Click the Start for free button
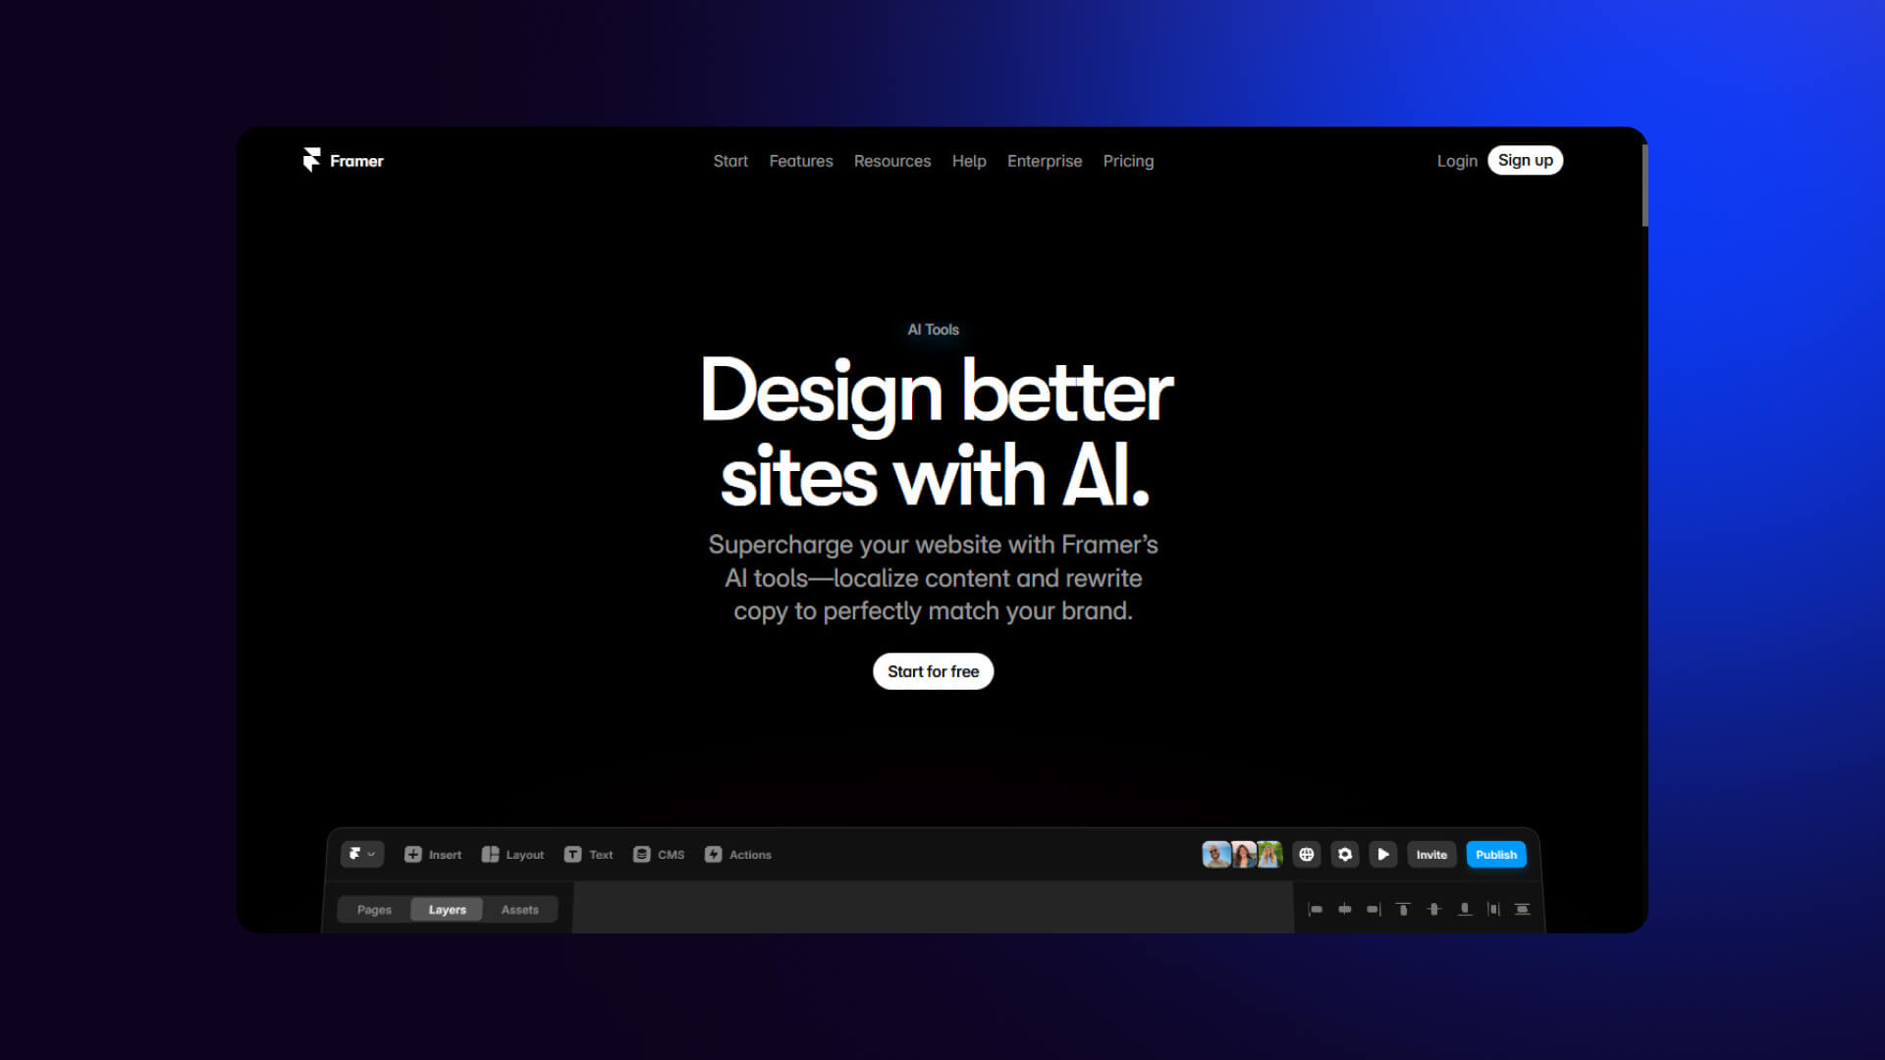Viewport: 1885px width, 1060px height. tap(933, 671)
